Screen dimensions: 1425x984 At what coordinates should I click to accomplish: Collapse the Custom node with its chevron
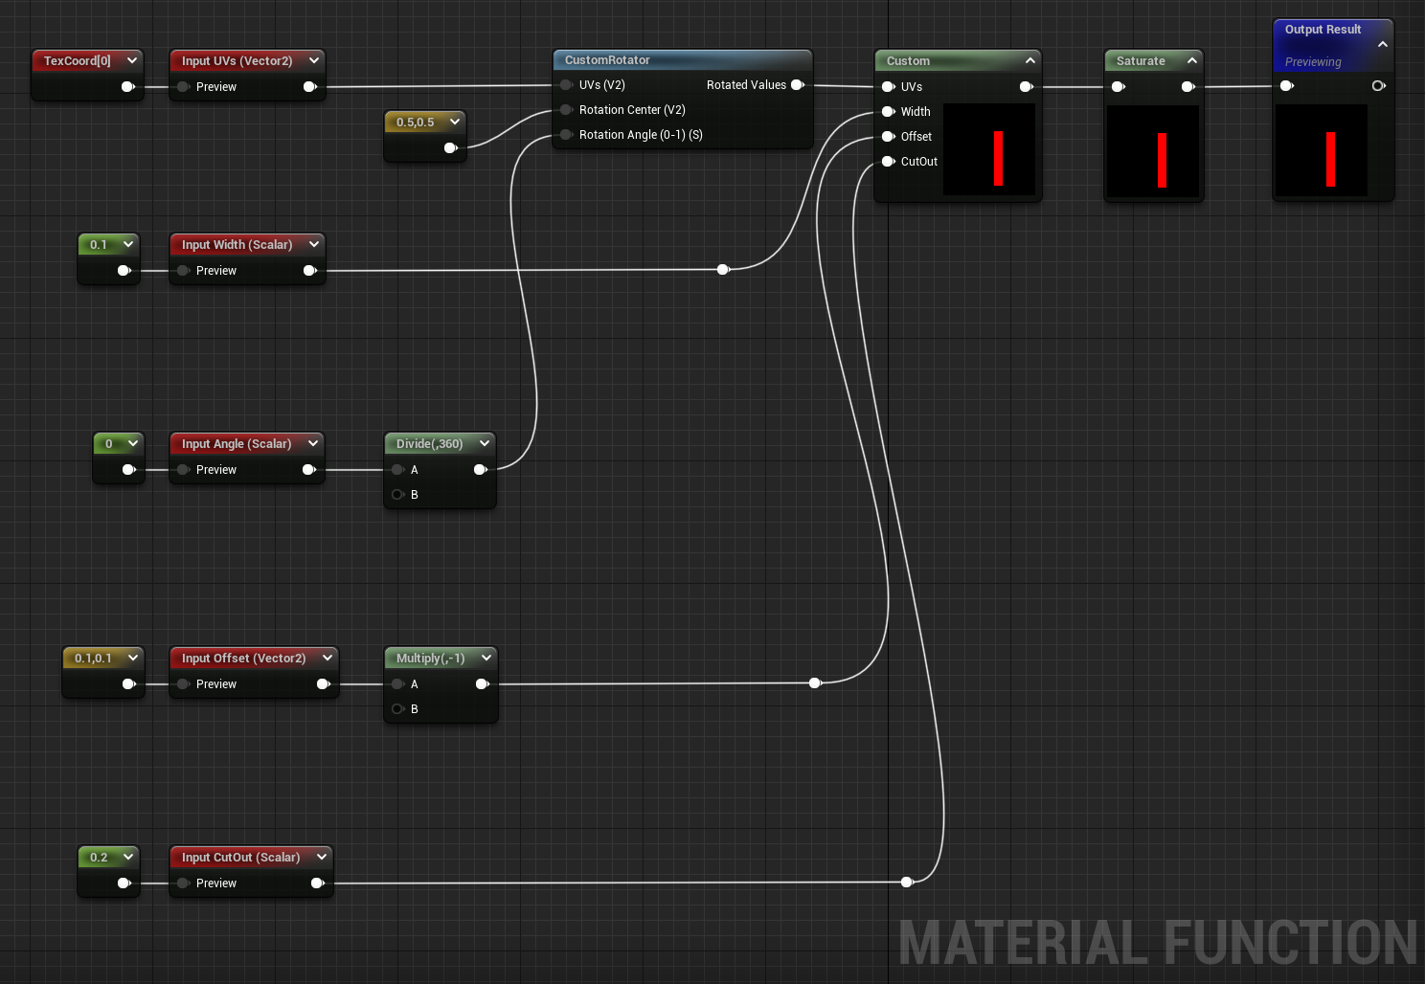[x=1030, y=59]
